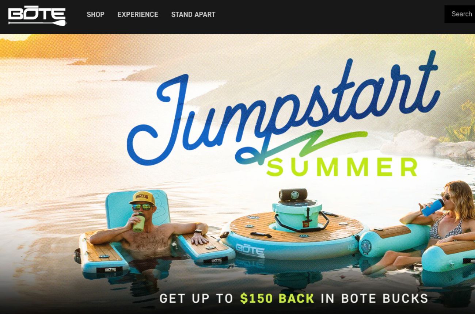Viewport: 475px width, 314px height.
Task: Open the EXPERIENCE menu
Action: pyautogui.click(x=138, y=15)
